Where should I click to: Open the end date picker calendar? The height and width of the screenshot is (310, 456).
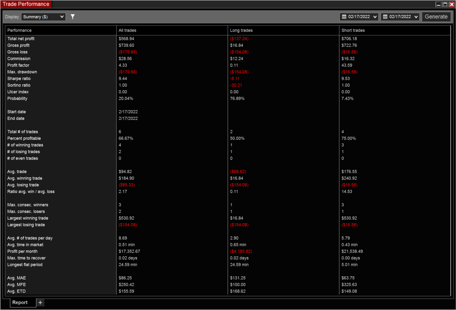click(x=400, y=17)
